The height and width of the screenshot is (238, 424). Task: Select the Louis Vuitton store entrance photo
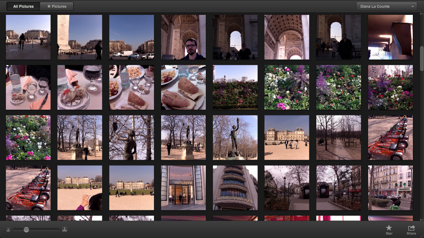(183, 188)
